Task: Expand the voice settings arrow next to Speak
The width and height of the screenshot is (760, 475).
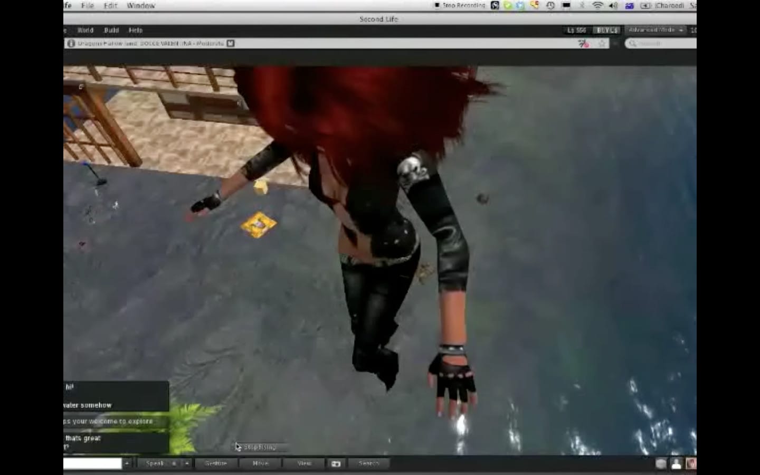Action: (x=187, y=463)
